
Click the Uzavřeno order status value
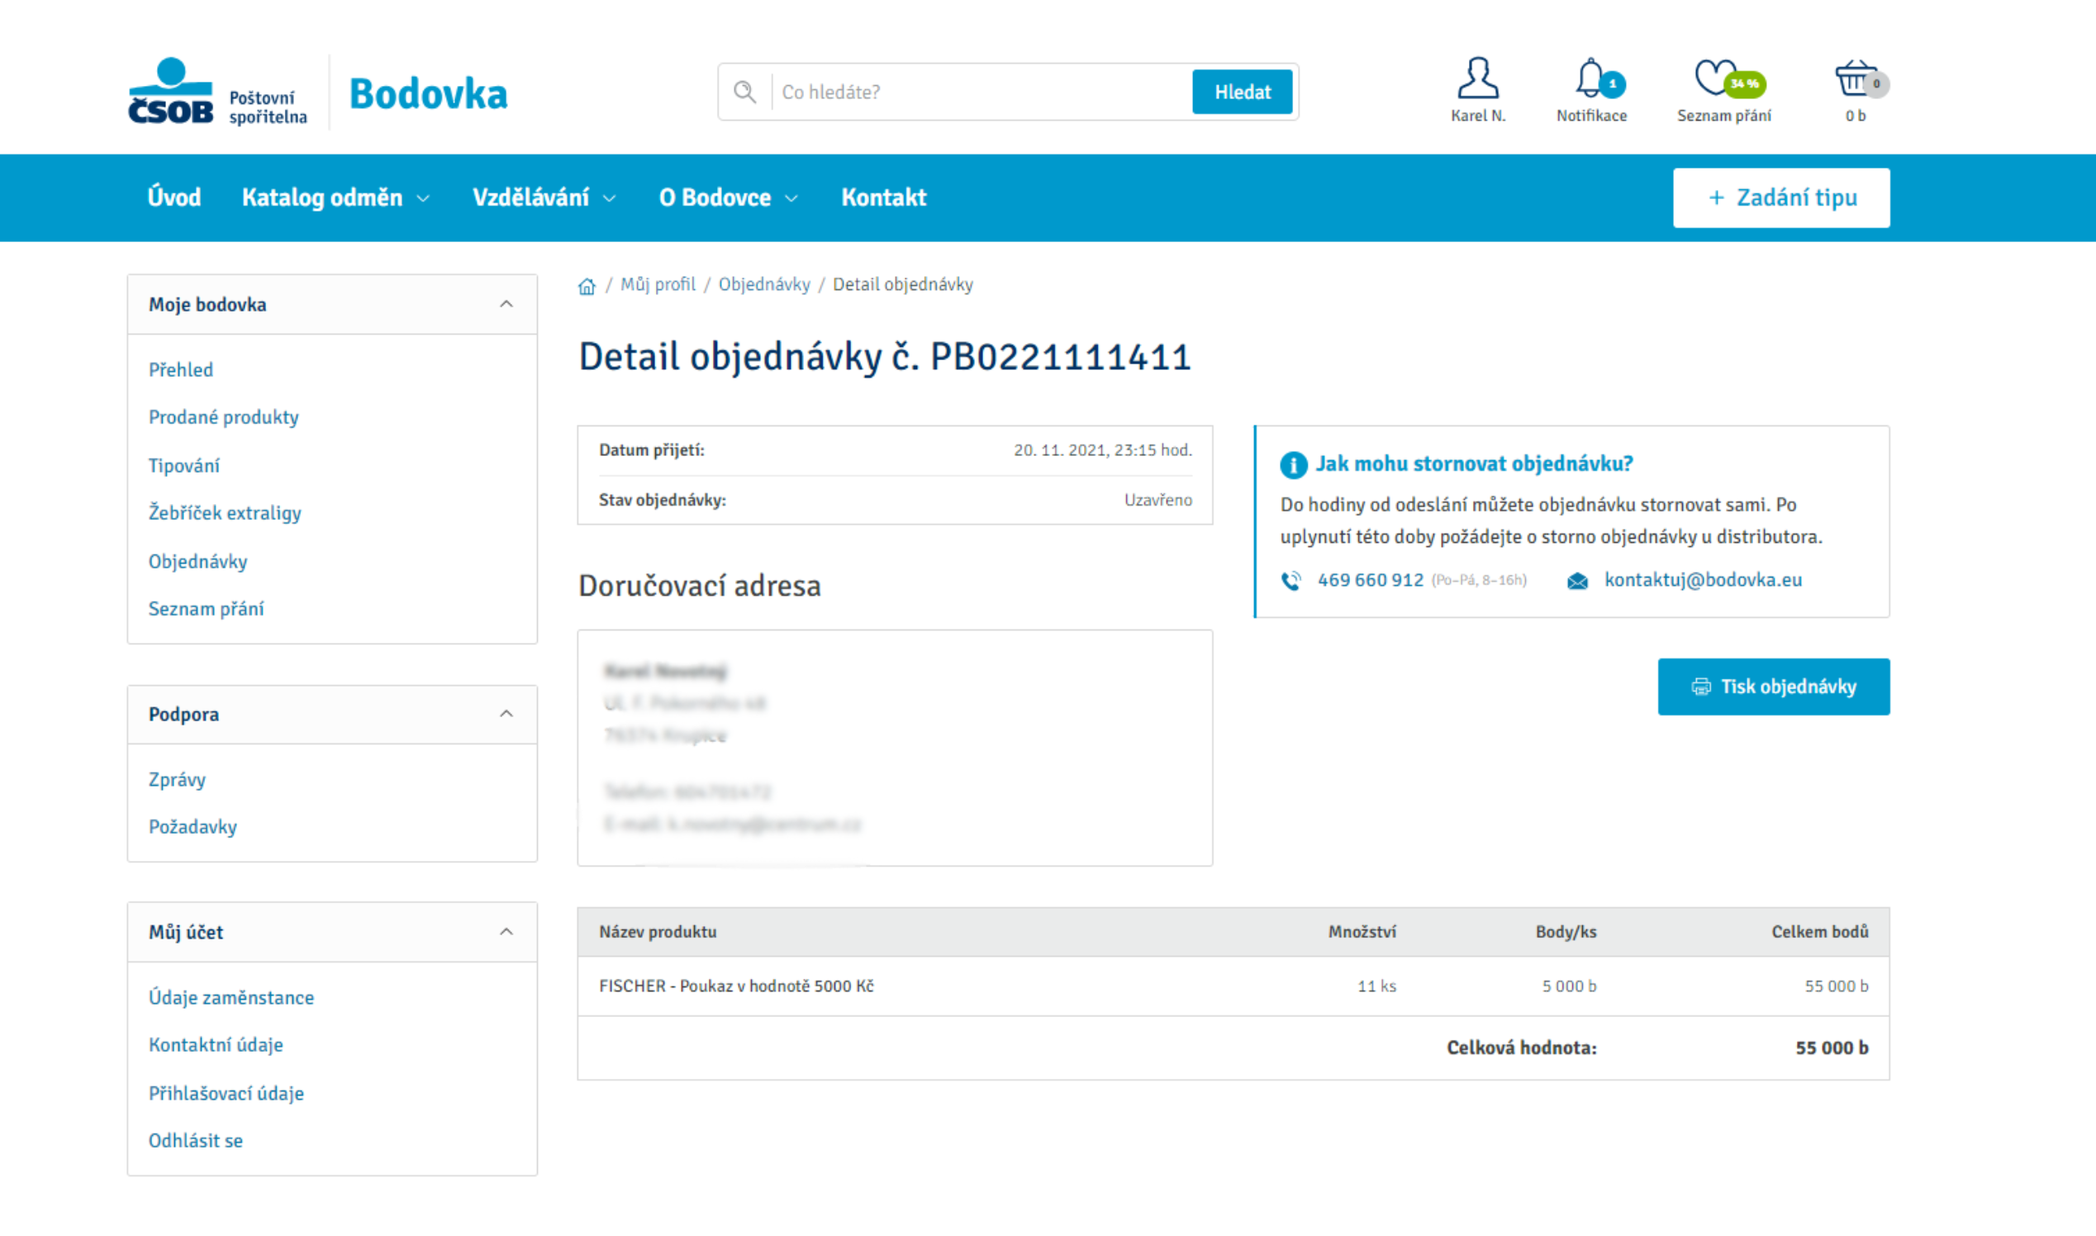tap(1157, 501)
